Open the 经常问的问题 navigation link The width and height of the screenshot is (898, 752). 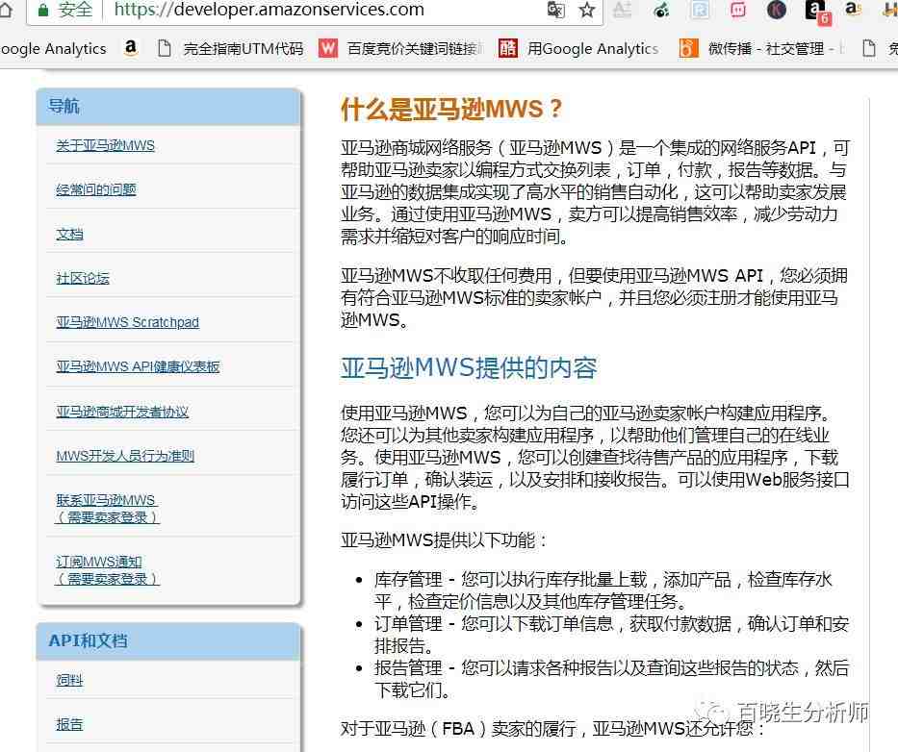(95, 190)
